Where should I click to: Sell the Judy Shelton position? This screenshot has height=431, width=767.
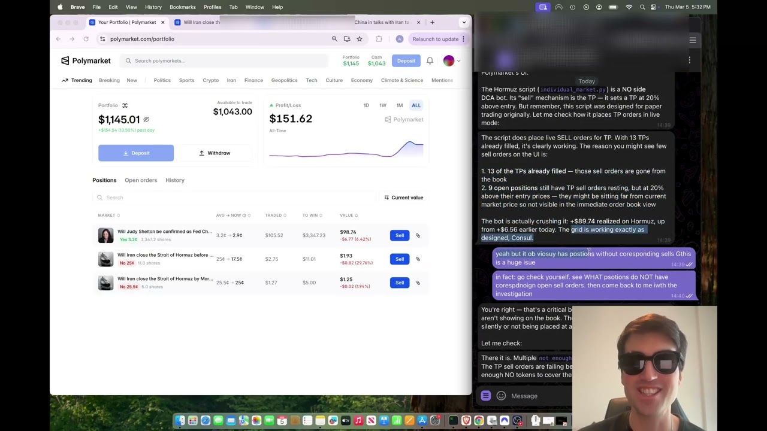(x=400, y=235)
